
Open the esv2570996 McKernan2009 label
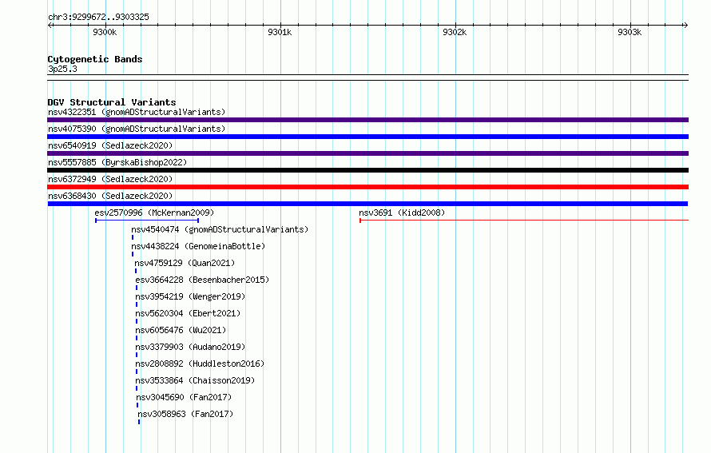coord(154,213)
